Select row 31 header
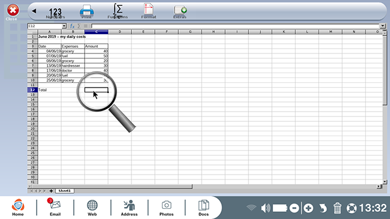This screenshot has height=219, width=390. coord(32,182)
